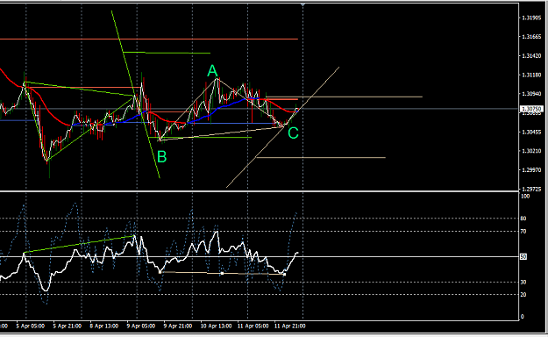Viewport: 548px width, 337px height.
Task: Click the chart shift triangle marker at top
Action: point(302,4)
